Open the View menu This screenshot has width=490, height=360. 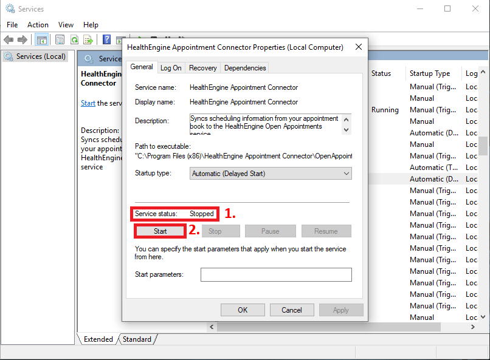pyautogui.click(x=66, y=25)
